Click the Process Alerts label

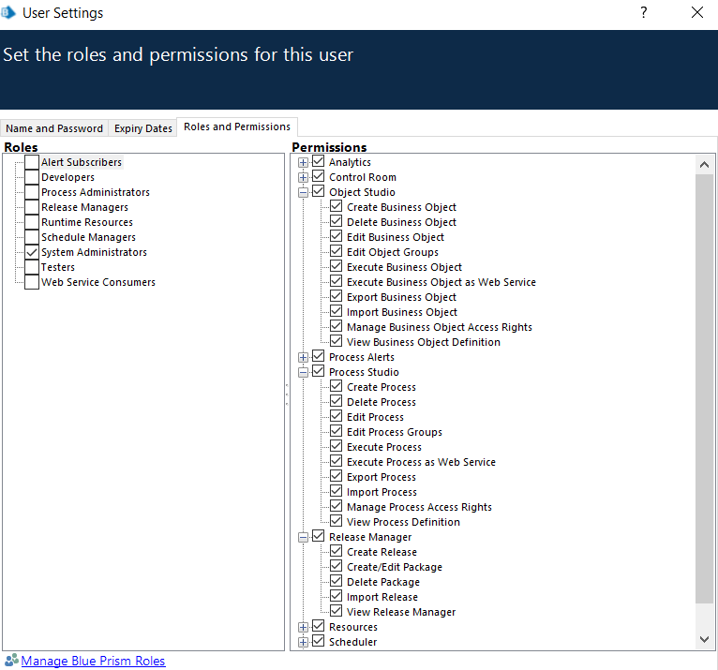click(x=361, y=357)
